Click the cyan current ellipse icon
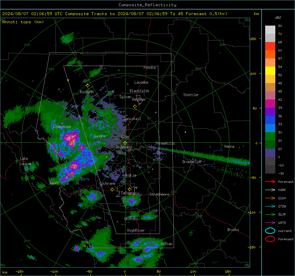This screenshot has width=295, height=276. click(x=270, y=231)
